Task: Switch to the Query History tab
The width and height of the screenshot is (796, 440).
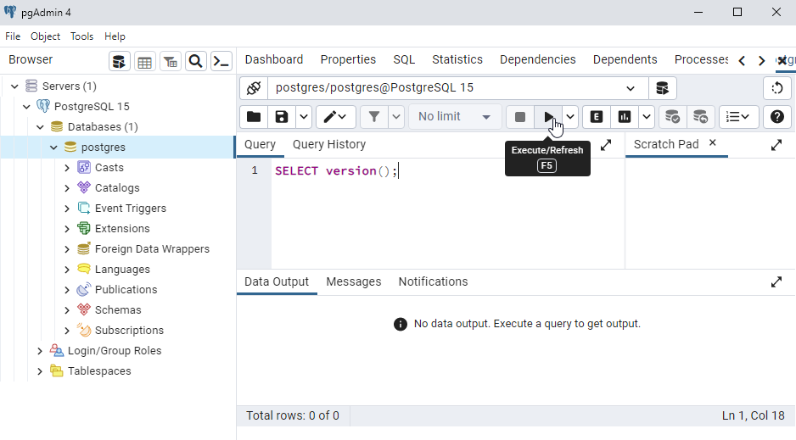Action: point(328,145)
